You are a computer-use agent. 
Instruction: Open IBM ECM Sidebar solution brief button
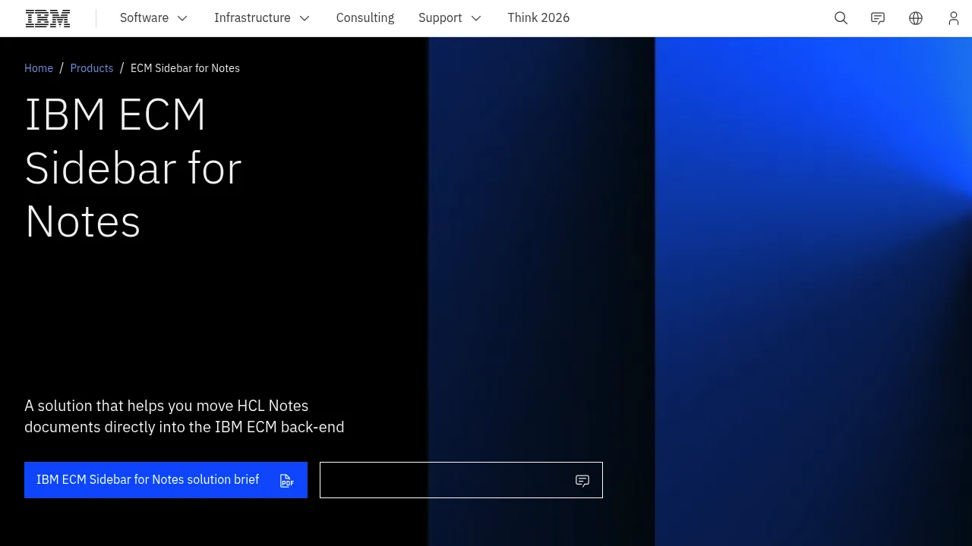[x=166, y=480]
